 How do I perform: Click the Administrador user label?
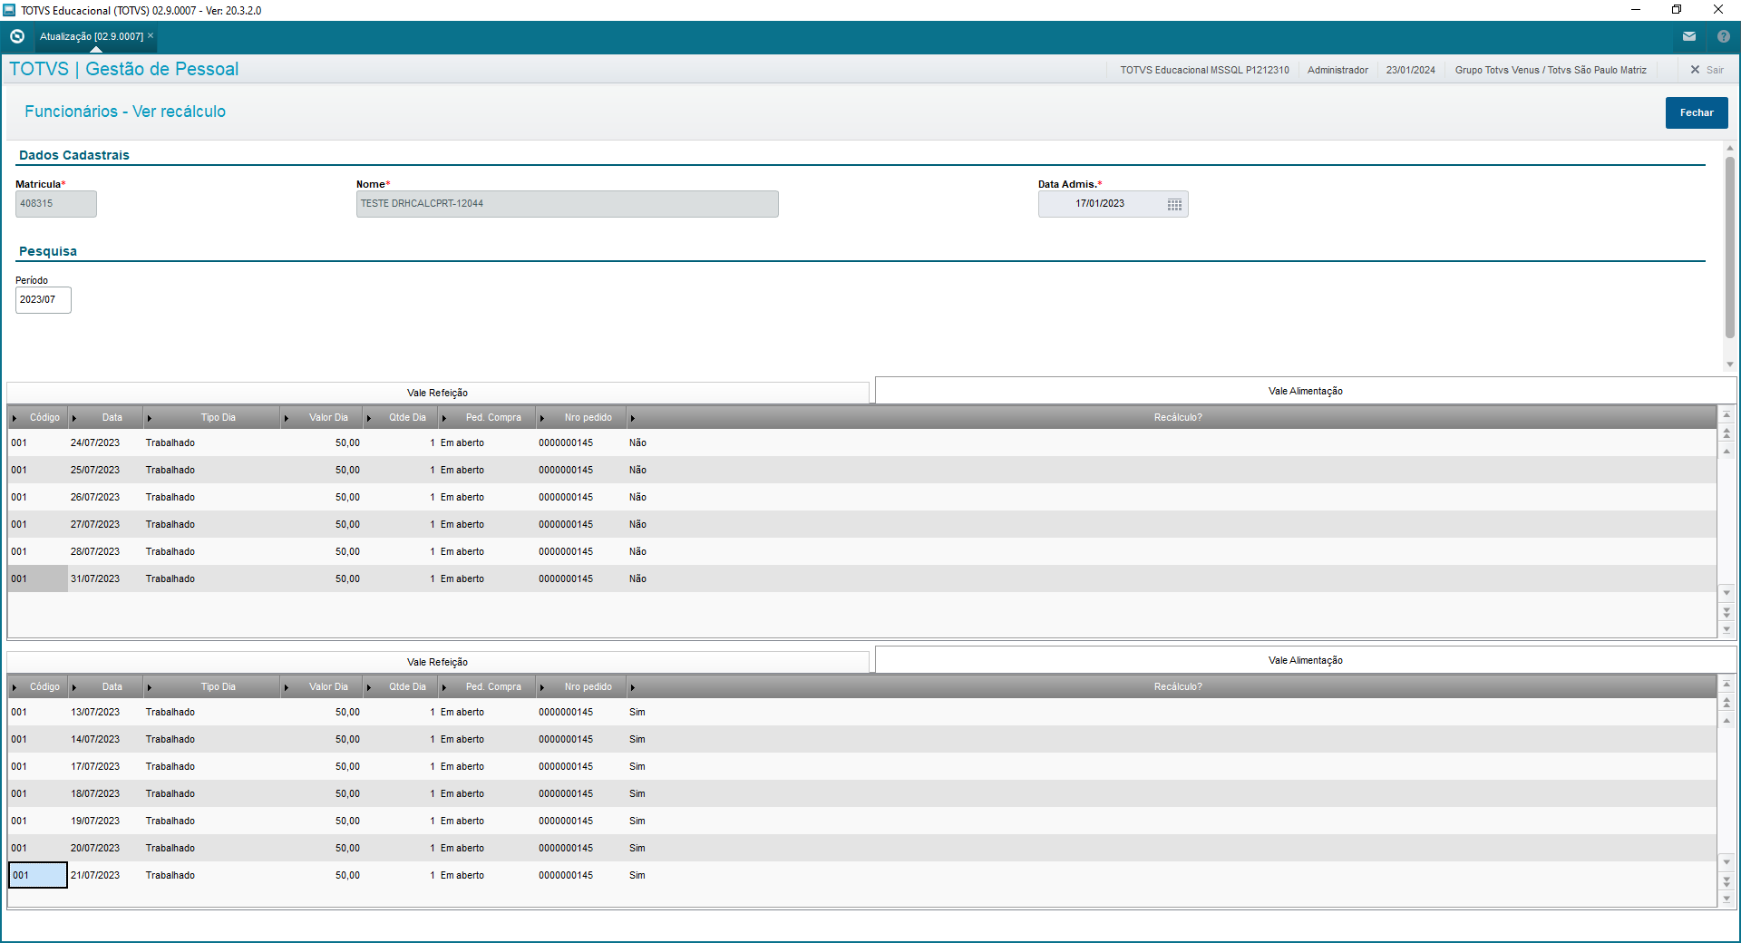point(1337,70)
